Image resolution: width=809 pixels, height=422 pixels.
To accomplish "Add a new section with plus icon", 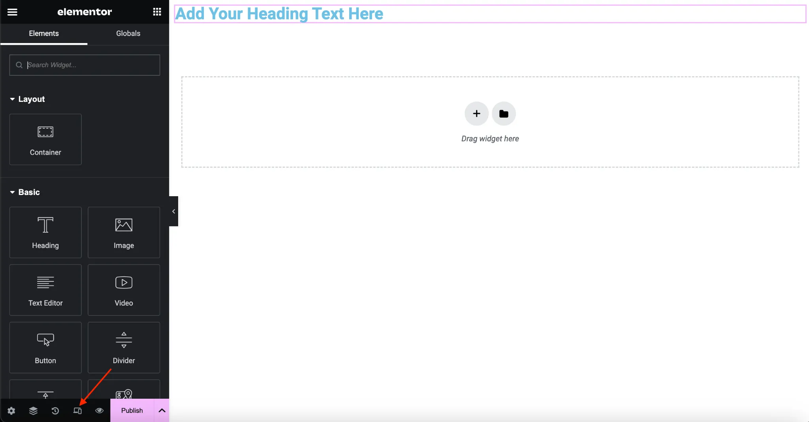I will point(476,114).
